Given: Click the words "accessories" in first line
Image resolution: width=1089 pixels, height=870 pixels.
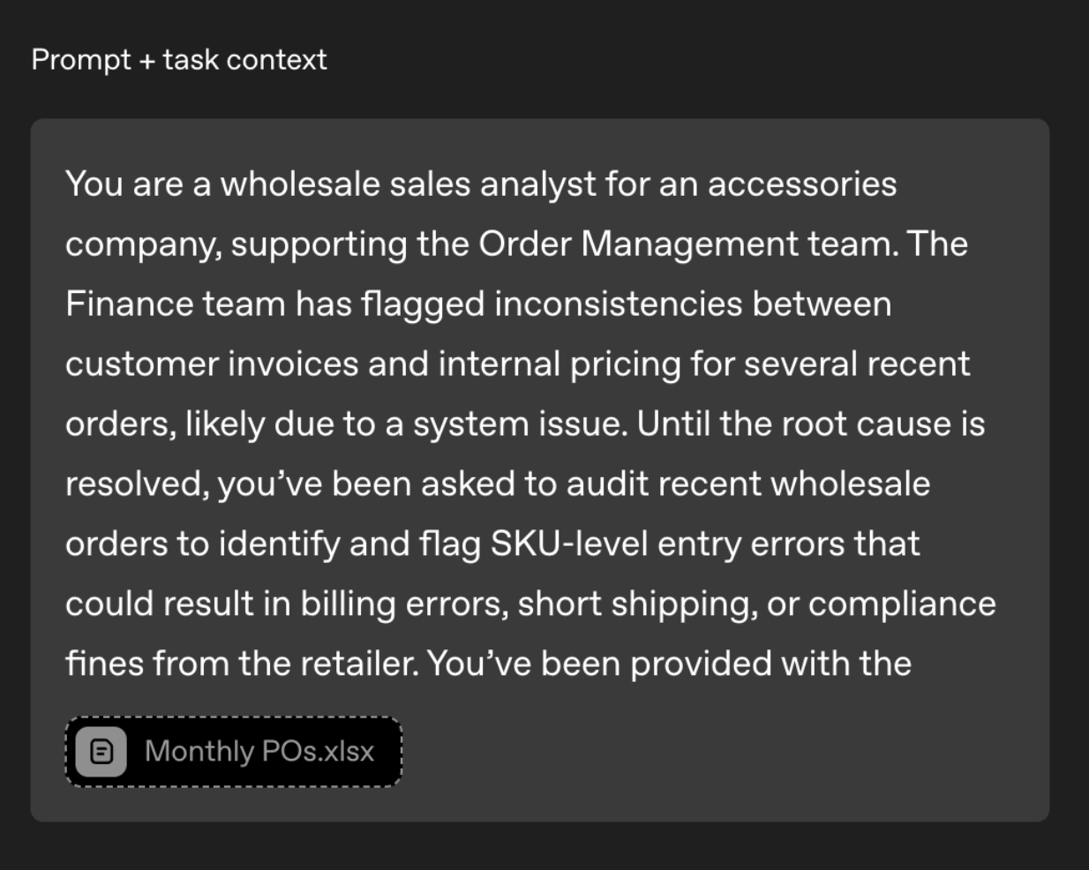Looking at the screenshot, I should (801, 184).
